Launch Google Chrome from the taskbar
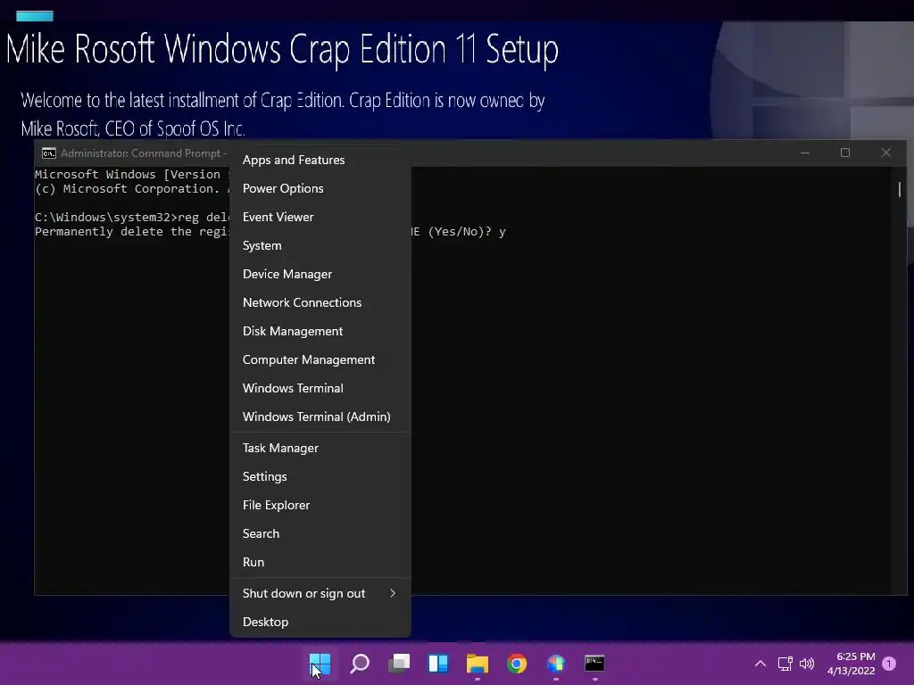Viewport: 914px width, 685px height. (517, 664)
